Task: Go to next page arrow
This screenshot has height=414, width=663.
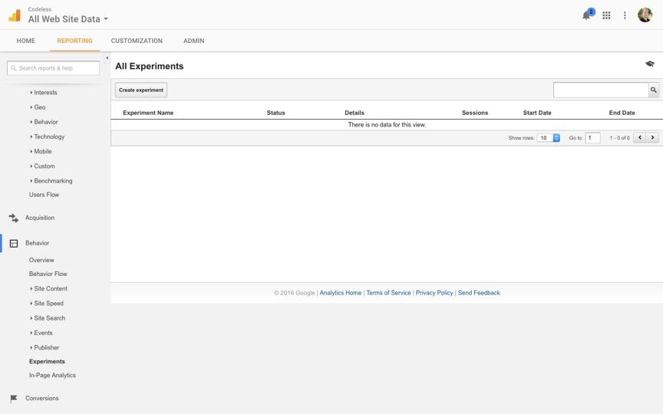Action: (652, 138)
